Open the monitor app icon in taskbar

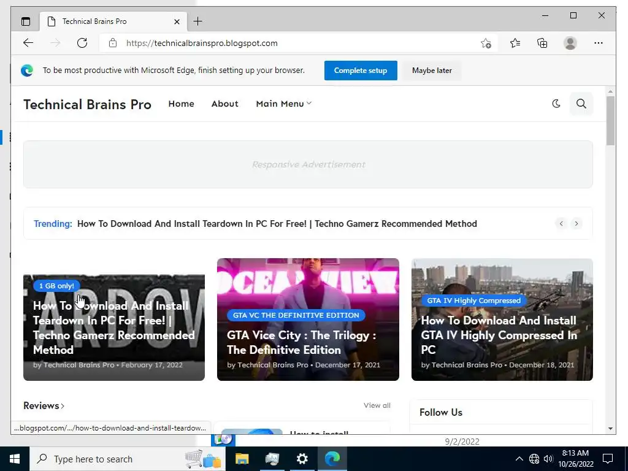click(x=272, y=459)
